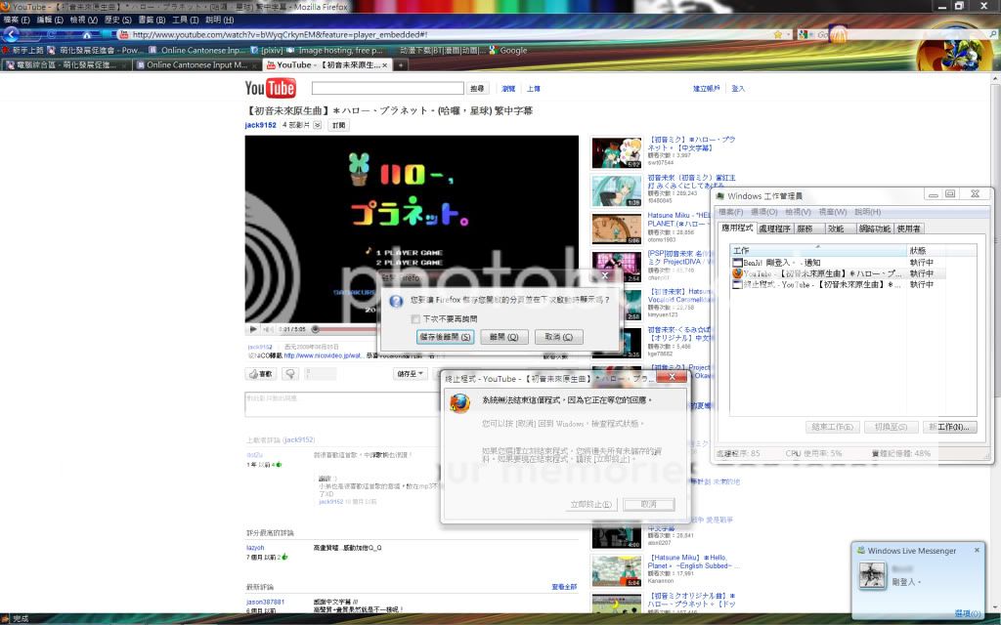Image resolution: width=1001 pixels, height=625 pixels.
Task: Click the YouTube 搜尋 search button
Action: click(x=477, y=89)
